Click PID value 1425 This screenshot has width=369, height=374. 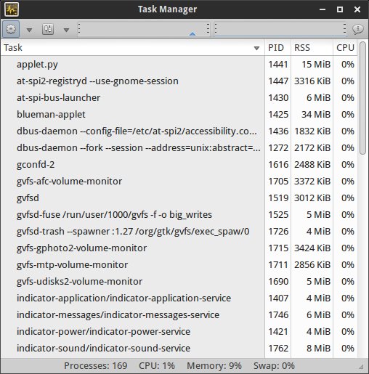click(278, 115)
